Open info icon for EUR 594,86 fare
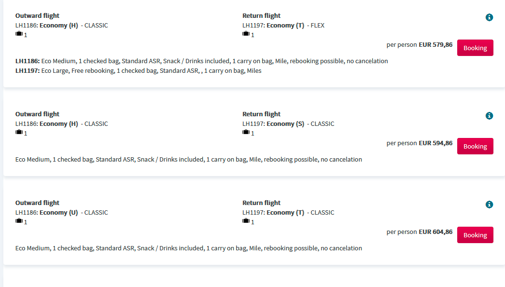Image resolution: width=505 pixels, height=287 pixels. 489,116
